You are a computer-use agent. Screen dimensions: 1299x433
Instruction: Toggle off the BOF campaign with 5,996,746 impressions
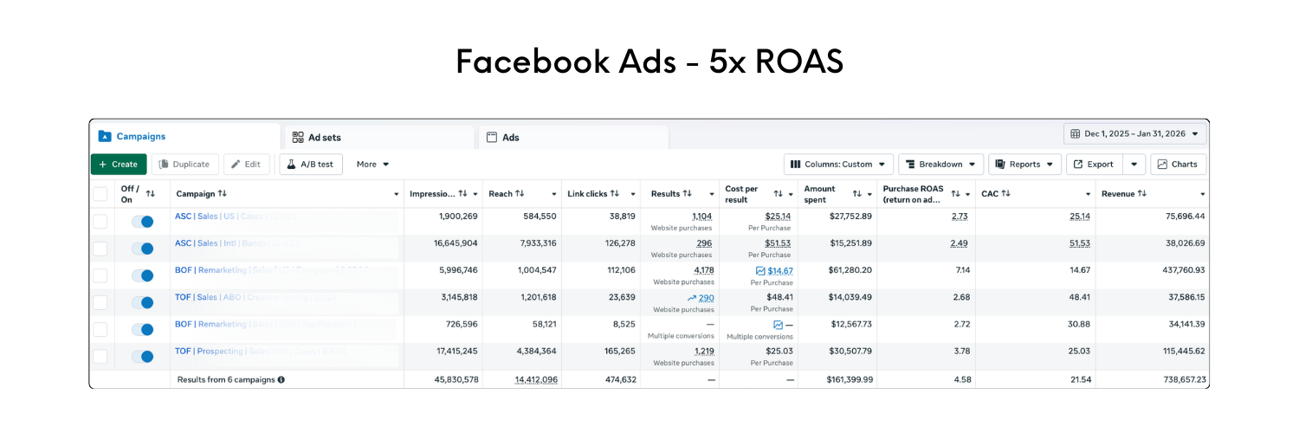pos(143,275)
